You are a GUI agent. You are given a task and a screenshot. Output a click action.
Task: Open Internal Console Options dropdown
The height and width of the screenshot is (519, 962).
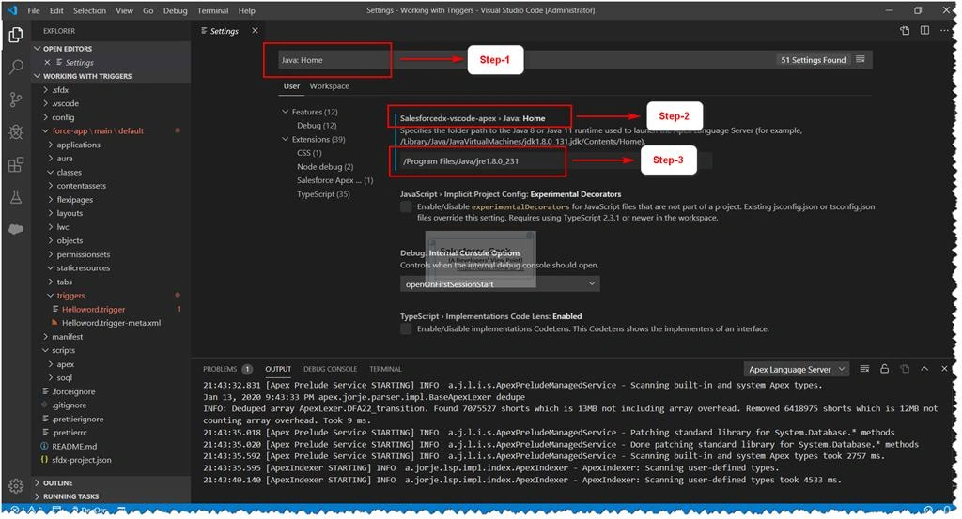[500, 284]
